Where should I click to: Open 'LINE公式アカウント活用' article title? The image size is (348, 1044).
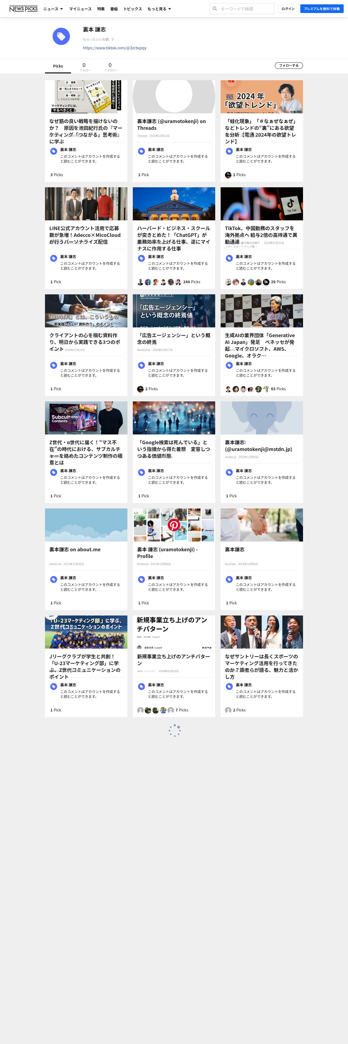[x=85, y=235]
